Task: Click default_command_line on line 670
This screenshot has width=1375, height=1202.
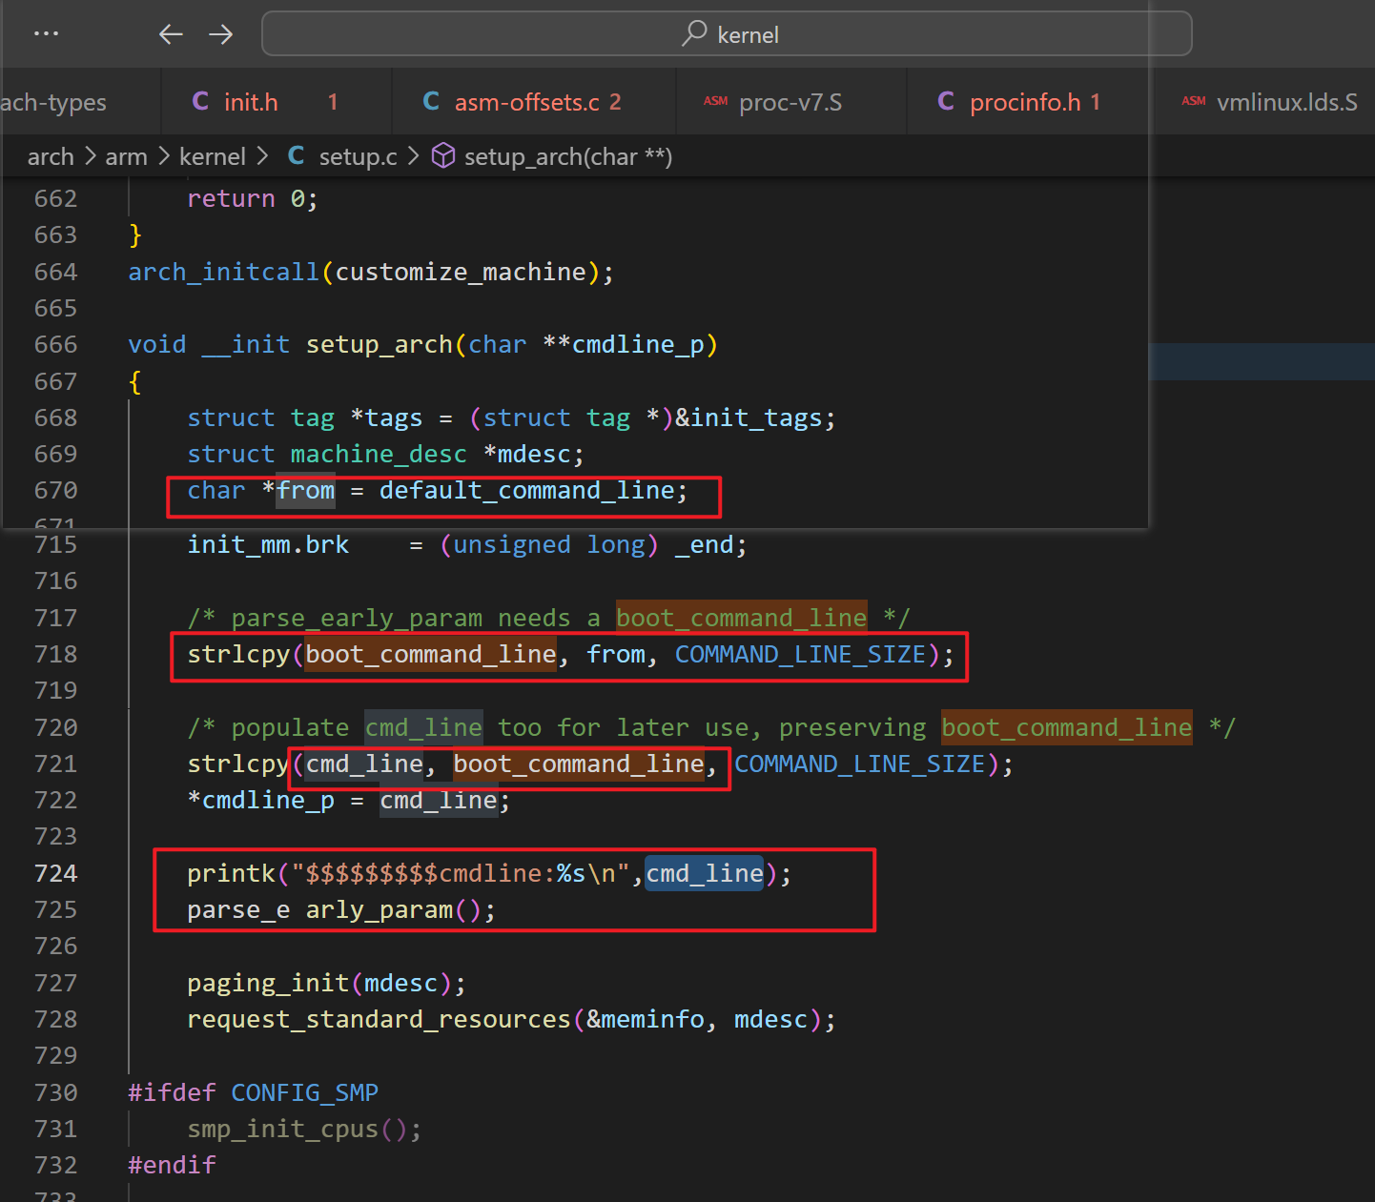Action: (526, 490)
